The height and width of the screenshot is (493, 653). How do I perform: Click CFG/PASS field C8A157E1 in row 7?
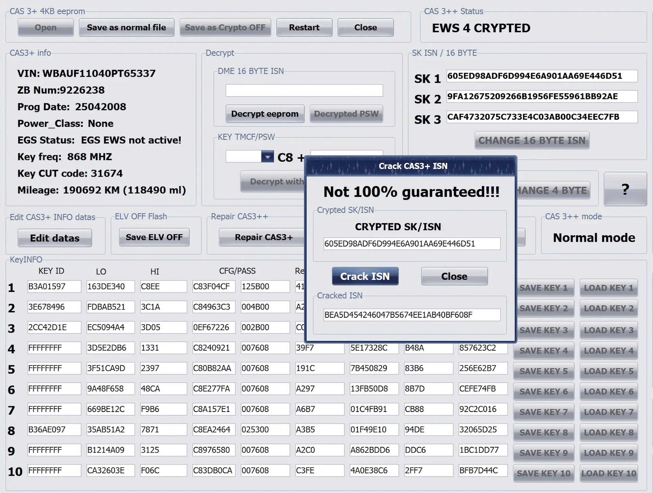[x=214, y=409]
